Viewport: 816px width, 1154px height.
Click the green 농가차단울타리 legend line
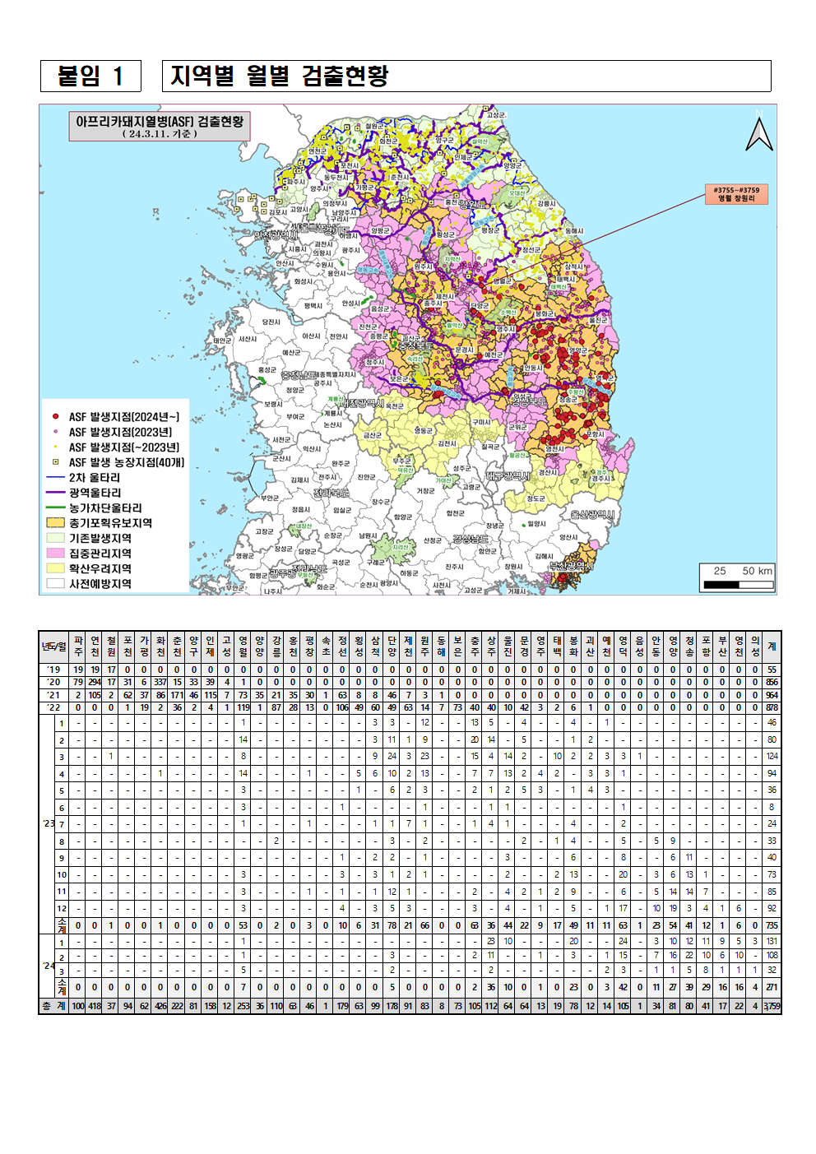[x=55, y=507]
